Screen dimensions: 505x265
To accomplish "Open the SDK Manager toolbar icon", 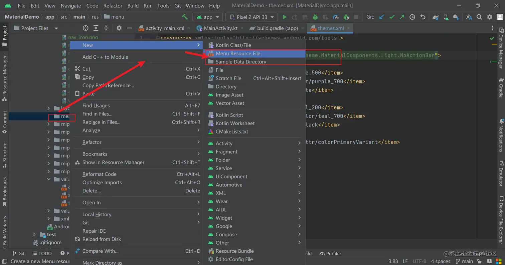I will pyautogui.click(x=456, y=17).
